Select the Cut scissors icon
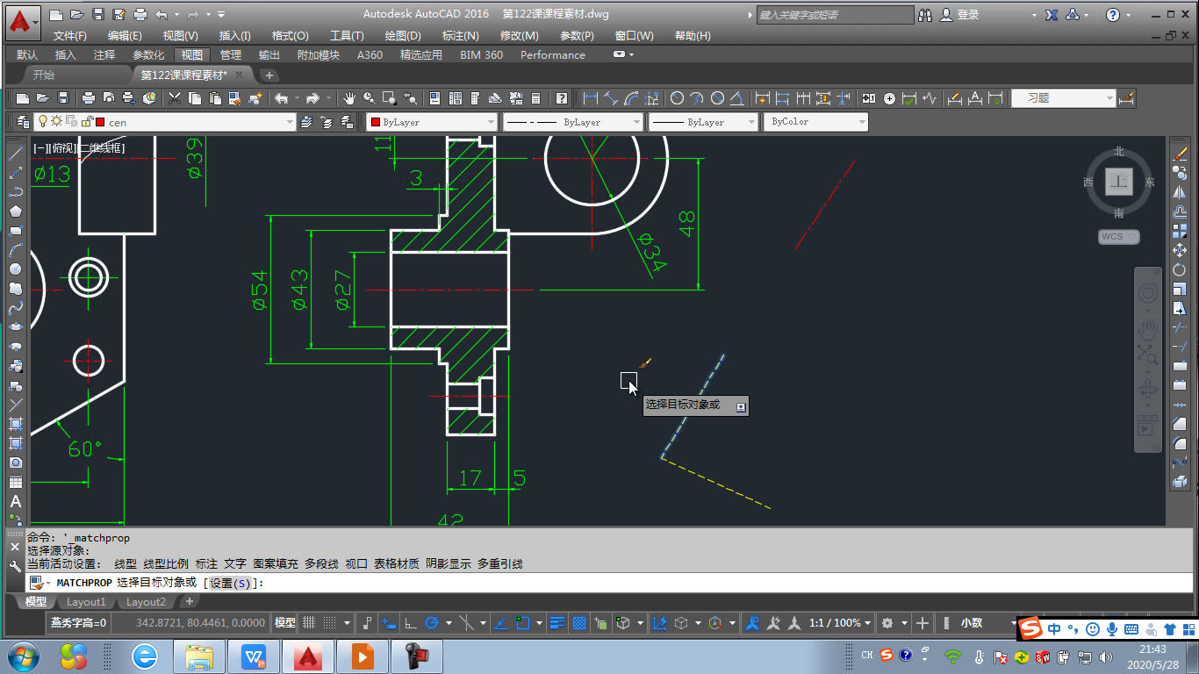1199x674 pixels. pyautogui.click(x=175, y=98)
